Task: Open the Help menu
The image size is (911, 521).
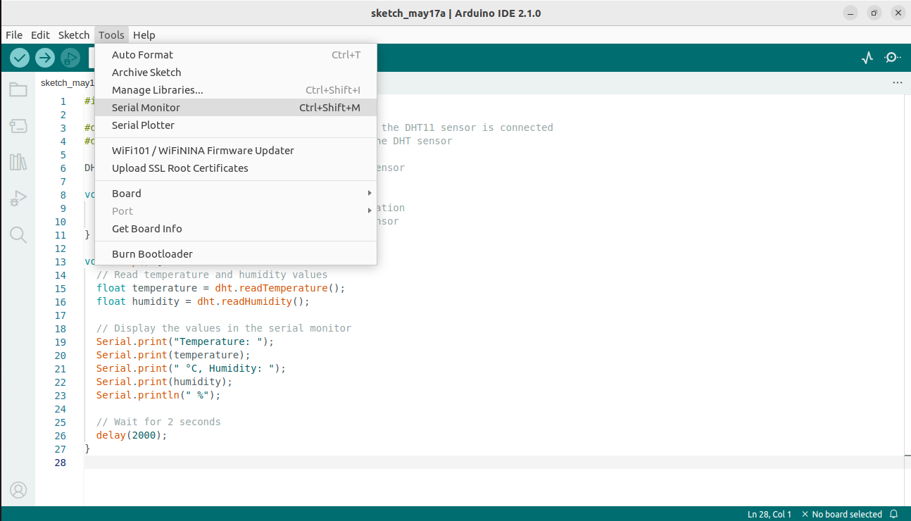Action: 144,35
